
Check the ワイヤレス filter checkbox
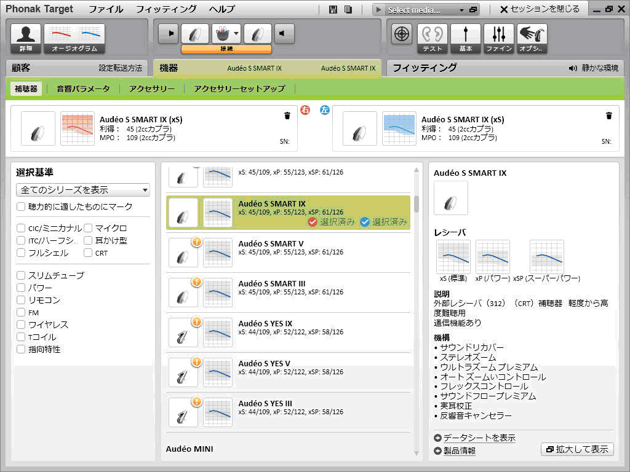(x=21, y=324)
